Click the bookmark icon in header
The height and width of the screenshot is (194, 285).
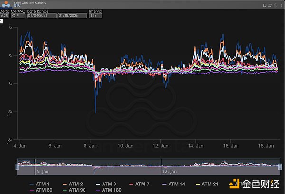(x=265, y=5)
